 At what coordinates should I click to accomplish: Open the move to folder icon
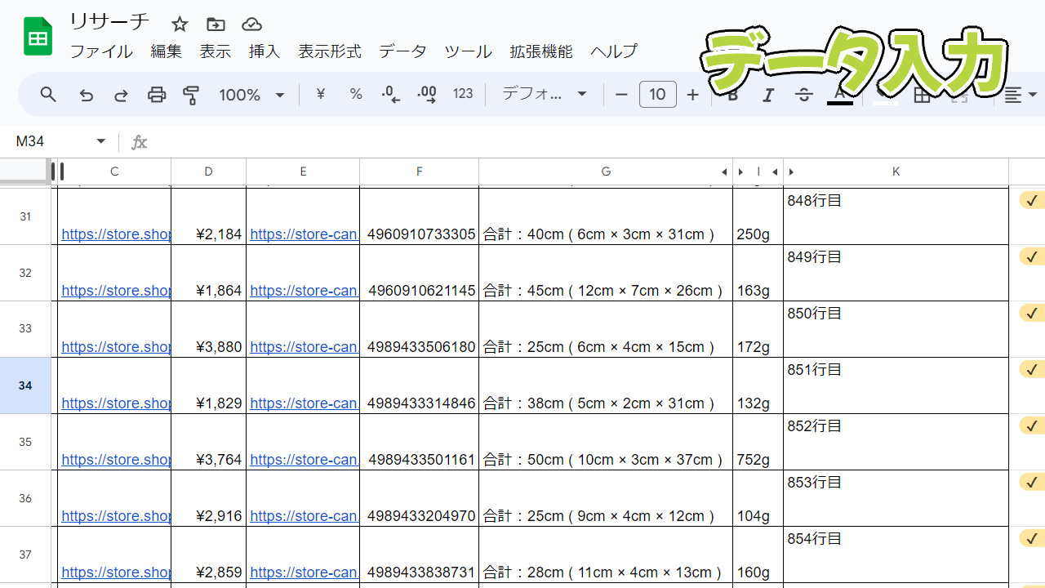pos(216,24)
